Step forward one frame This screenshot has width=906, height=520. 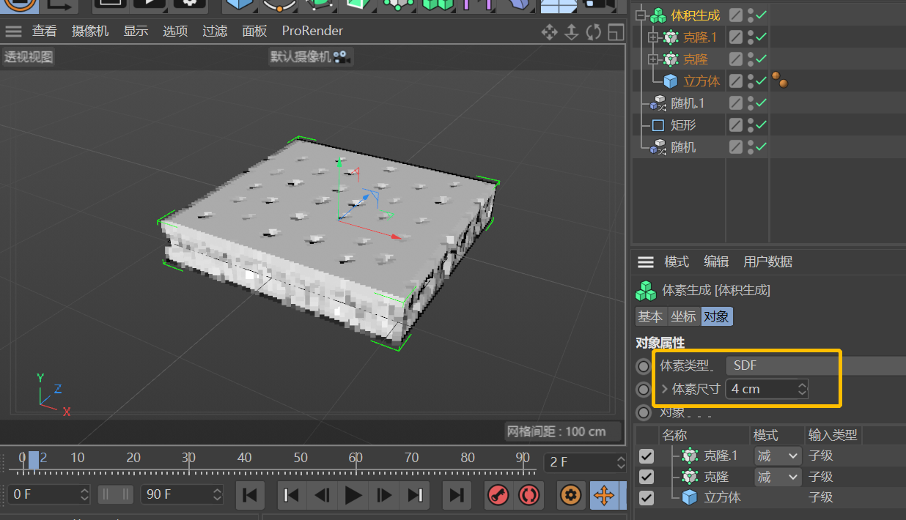(x=384, y=495)
